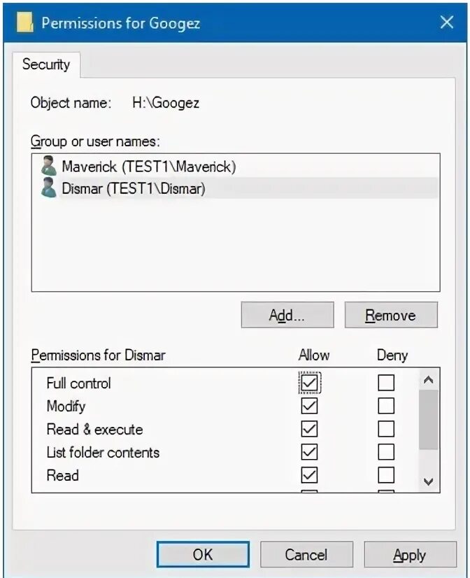
Task: Confirm changes with the OK button
Action: 203,554
